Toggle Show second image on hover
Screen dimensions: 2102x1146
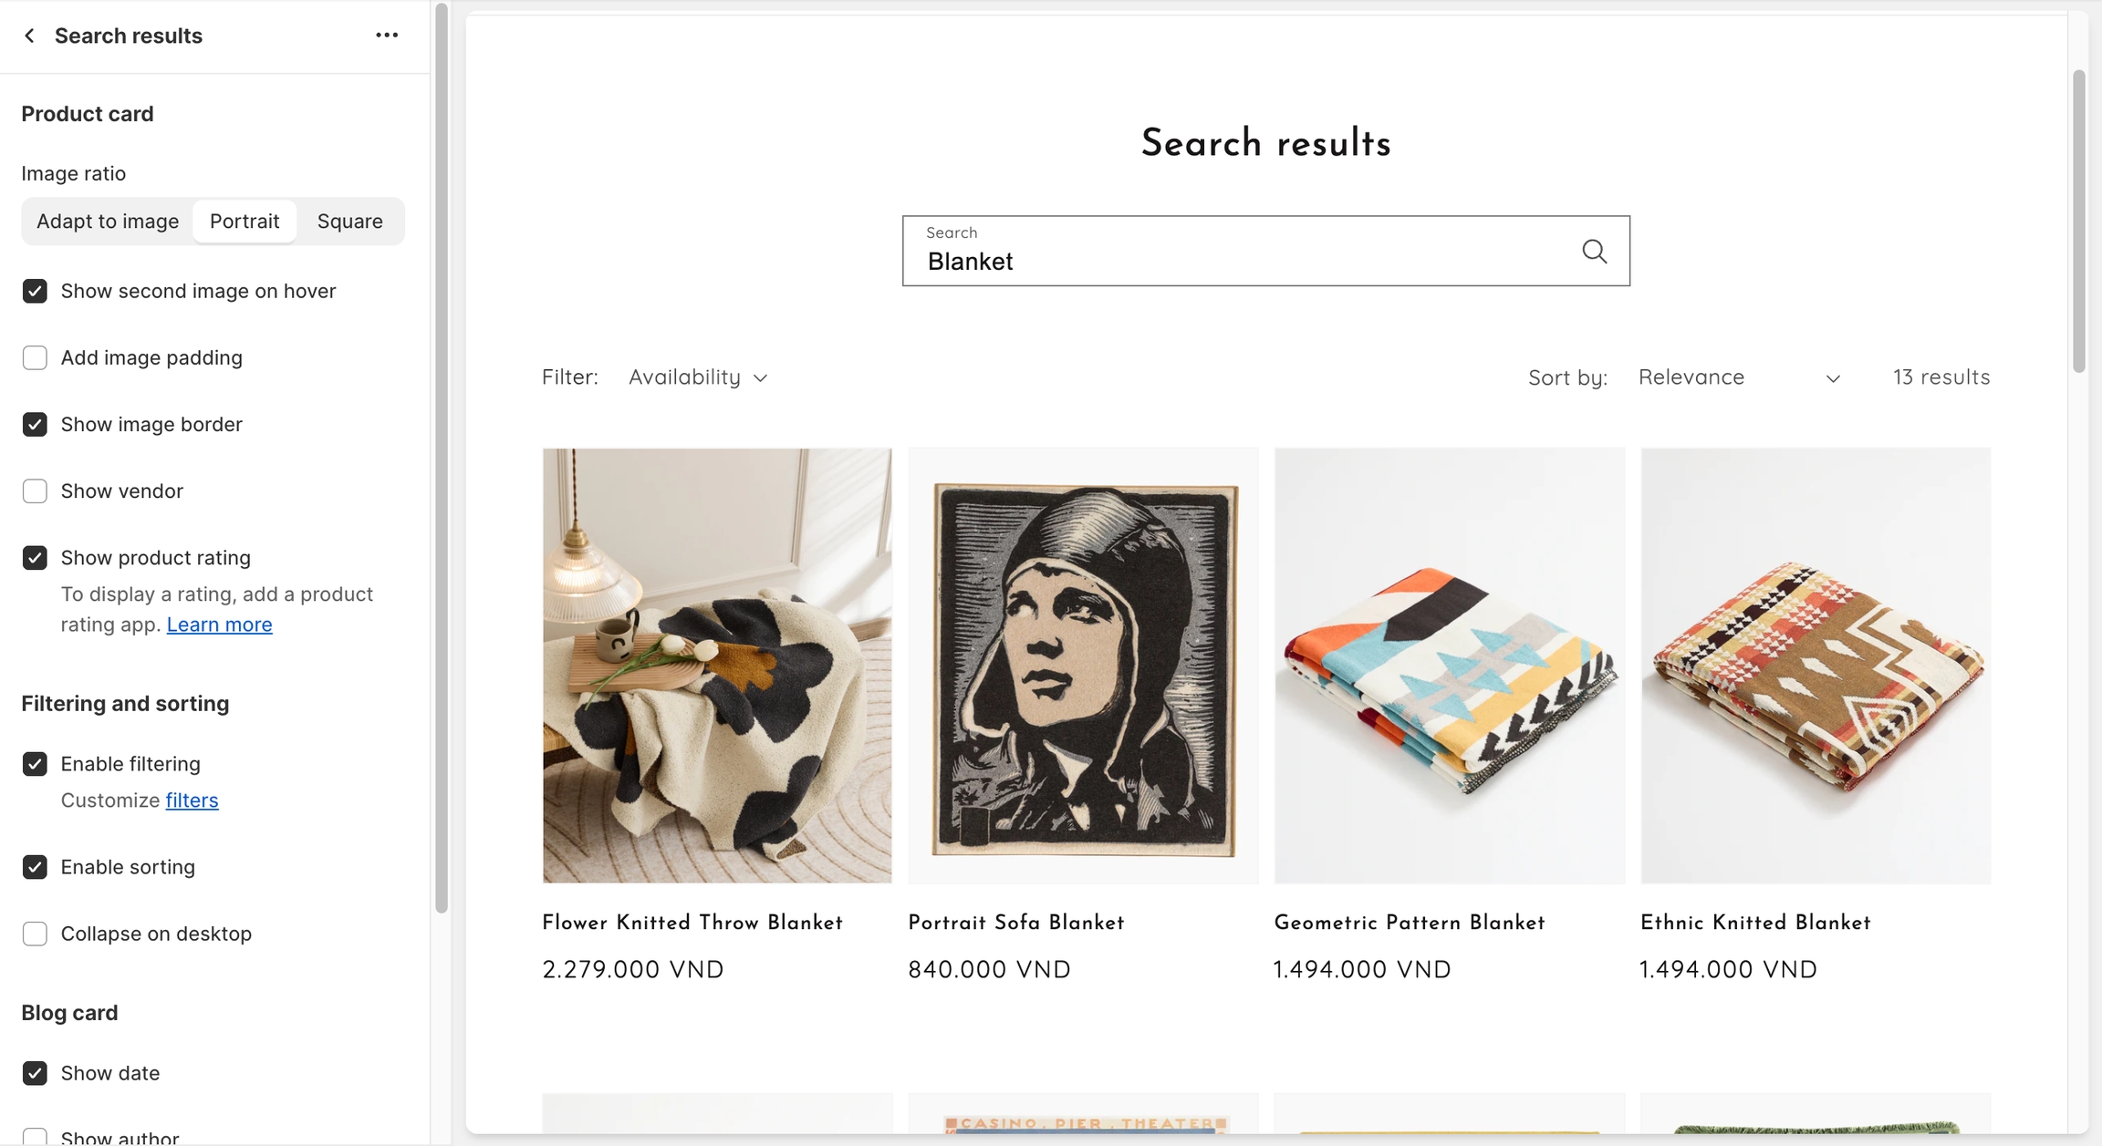tap(35, 291)
